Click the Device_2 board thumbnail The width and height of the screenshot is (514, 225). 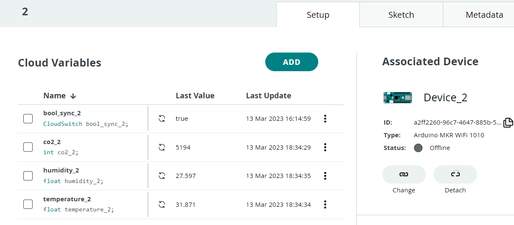[x=397, y=98]
